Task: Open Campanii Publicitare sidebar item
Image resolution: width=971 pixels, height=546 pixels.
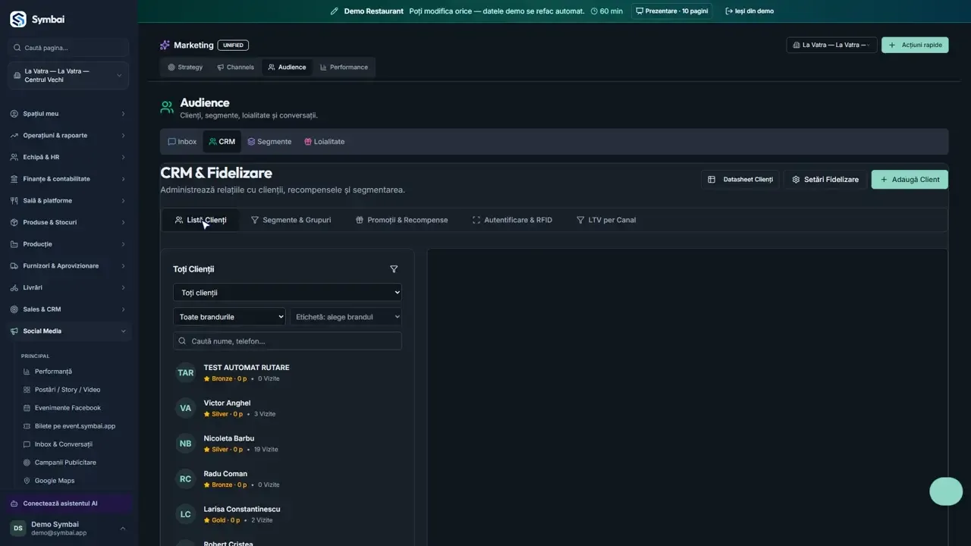Action: pos(65,463)
